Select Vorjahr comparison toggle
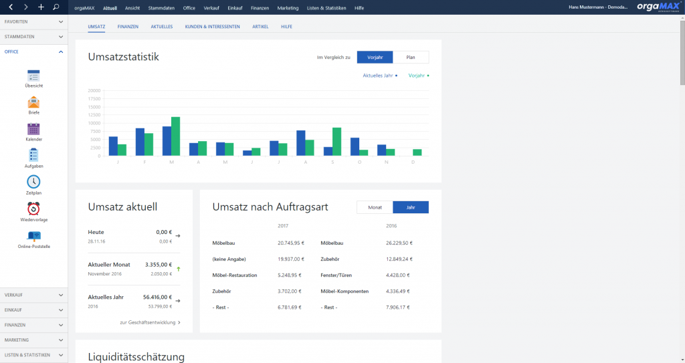 (x=375, y=57)
